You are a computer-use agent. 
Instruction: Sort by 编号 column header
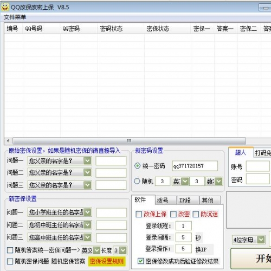(x=14, y=29)
